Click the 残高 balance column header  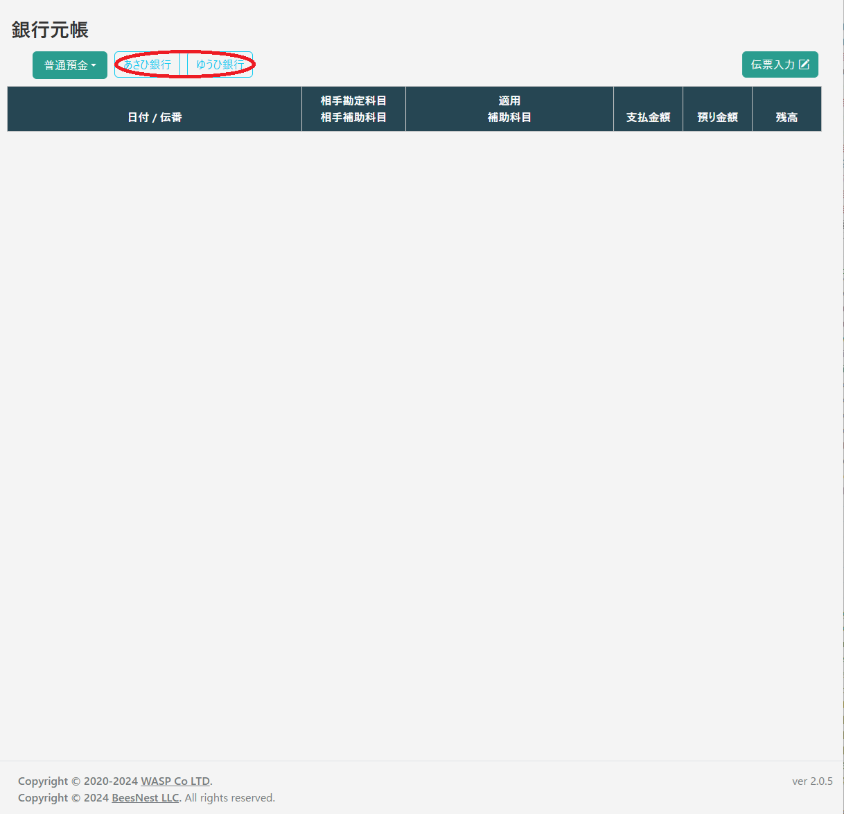click(786, 117)
